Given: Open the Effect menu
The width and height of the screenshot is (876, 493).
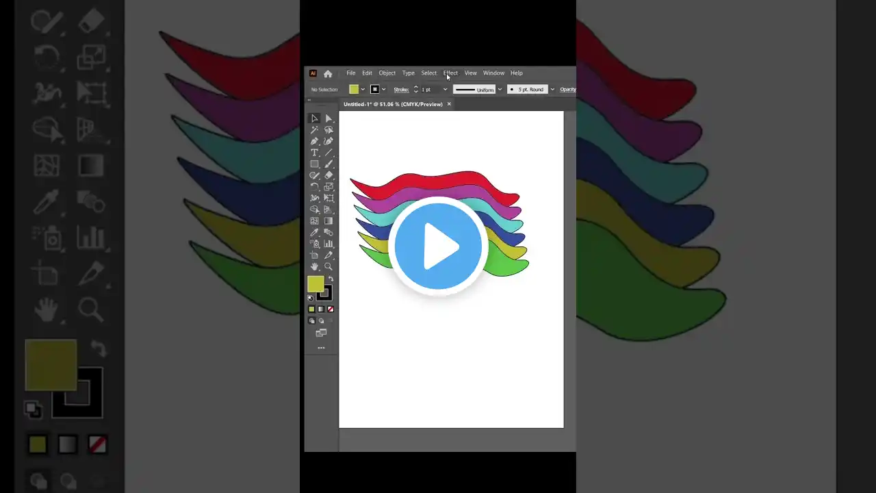Looking at the screenshot, I should tap(450, 73).
